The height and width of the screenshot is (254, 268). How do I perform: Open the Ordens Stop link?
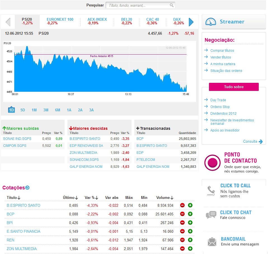[x=220, y=107]
